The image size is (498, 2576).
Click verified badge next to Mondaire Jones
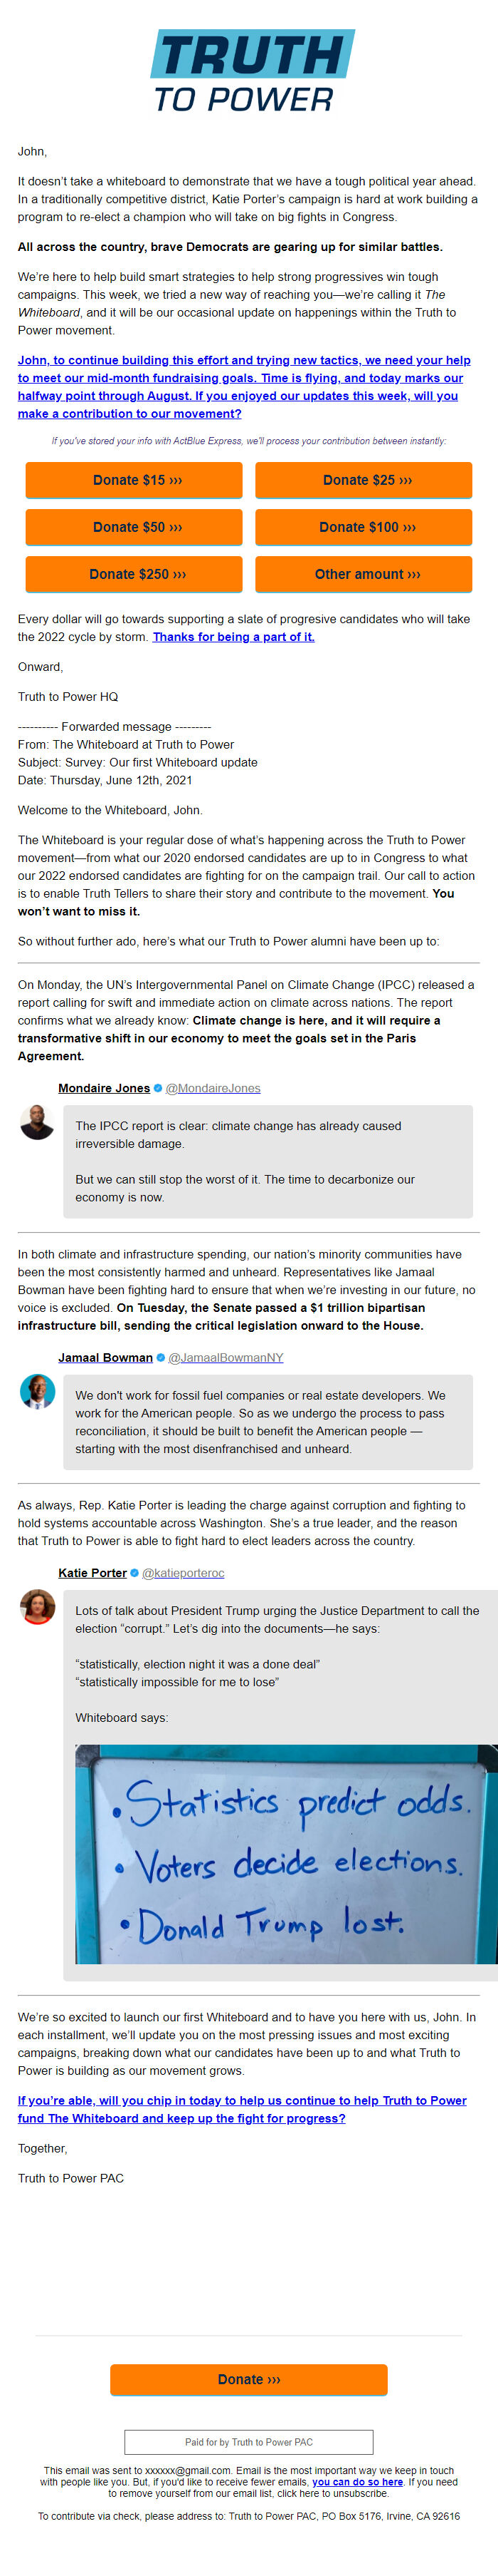pos(158,1088)
